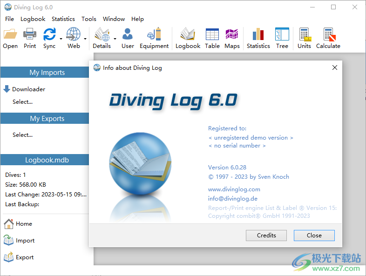Click the My Exports panel header
Image resolution: width=366 pixels, height=276 pixels.
tap(45, 119)
